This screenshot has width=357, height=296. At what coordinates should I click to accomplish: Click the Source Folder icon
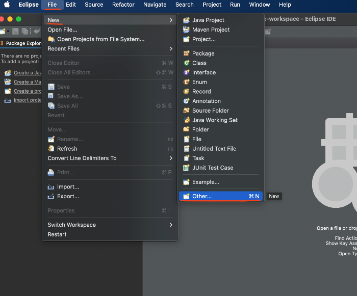tap(187, 111)
